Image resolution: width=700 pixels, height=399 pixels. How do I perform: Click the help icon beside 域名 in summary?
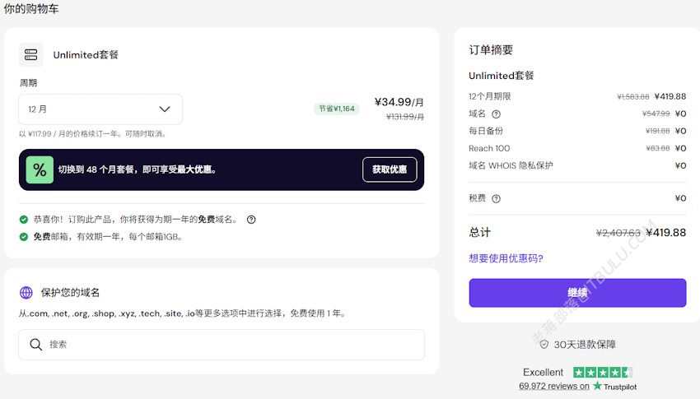pyautogui.click(x=496, y=114)
